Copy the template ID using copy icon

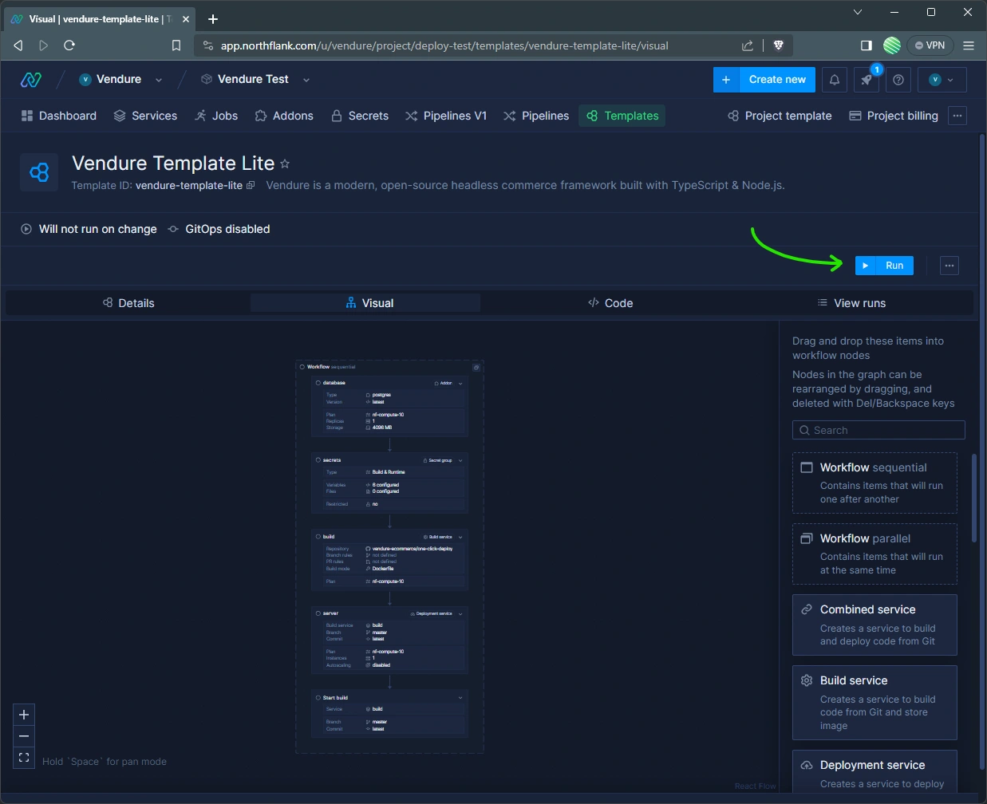tap(251, 185)
